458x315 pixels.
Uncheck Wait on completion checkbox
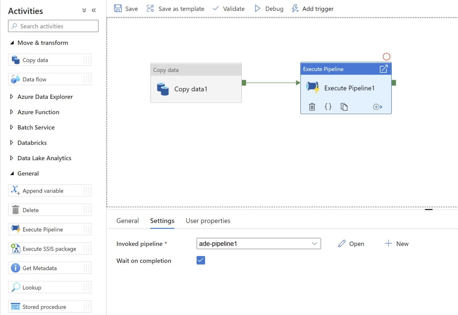[x=201, y=260]
